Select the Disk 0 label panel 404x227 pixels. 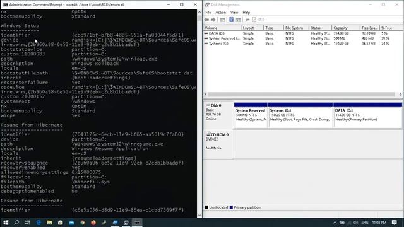tap(218, 115)
